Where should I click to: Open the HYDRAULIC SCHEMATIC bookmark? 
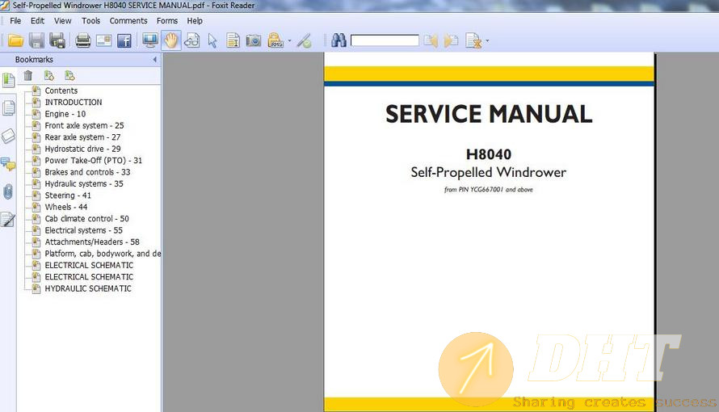(x=88, y=288)
